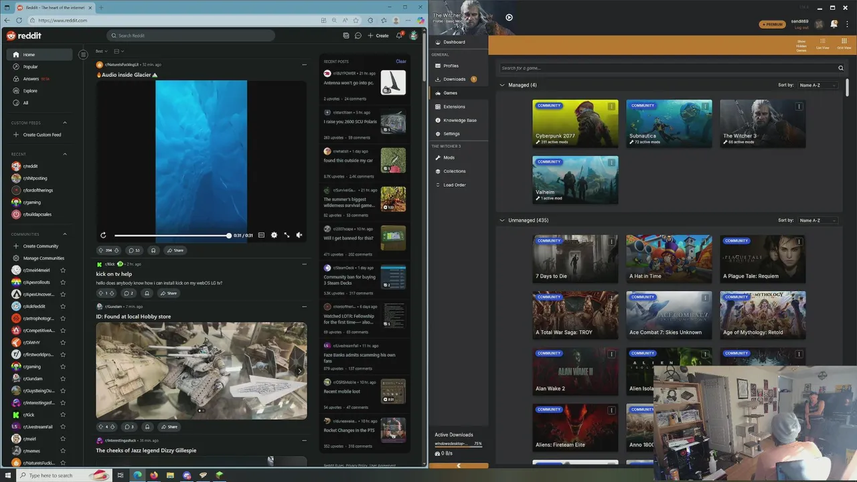Toggle closed captions on glacier video
Screen dimensions: 857x482
pyautogui.click(x=261, y=235)
